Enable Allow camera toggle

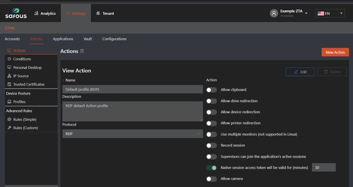click(211, 179)
